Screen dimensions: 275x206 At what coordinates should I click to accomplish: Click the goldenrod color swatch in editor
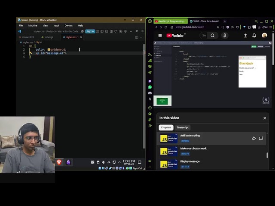point(49,50)
